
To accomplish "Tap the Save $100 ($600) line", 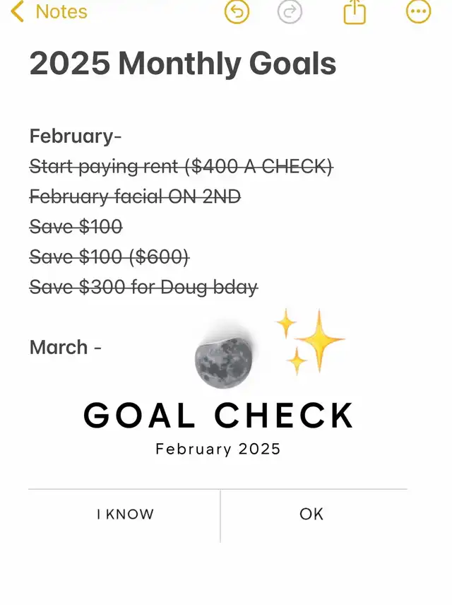I will coord(109,257).
